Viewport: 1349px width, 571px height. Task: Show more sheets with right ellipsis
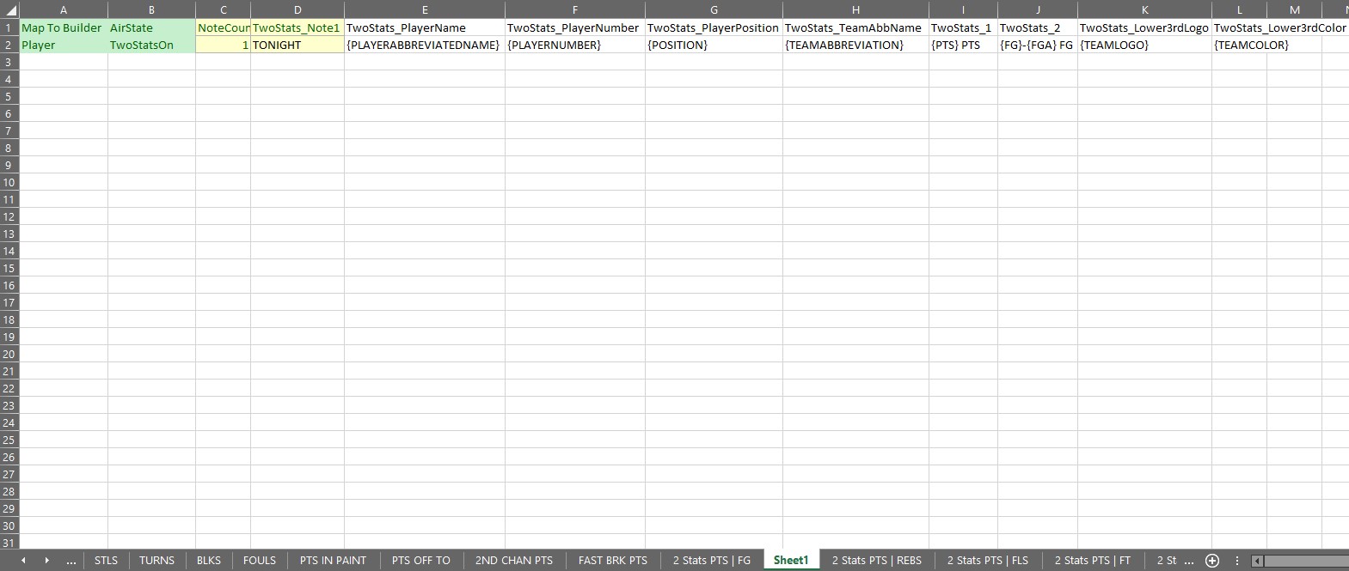[1188, 561]
